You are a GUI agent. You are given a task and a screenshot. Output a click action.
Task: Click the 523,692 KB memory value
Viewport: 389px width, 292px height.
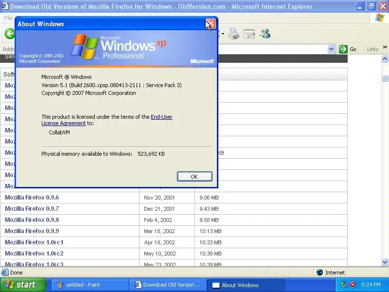(151, 154)
